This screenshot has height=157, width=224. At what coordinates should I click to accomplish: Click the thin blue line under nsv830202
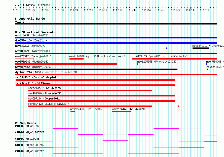[91, 48]
